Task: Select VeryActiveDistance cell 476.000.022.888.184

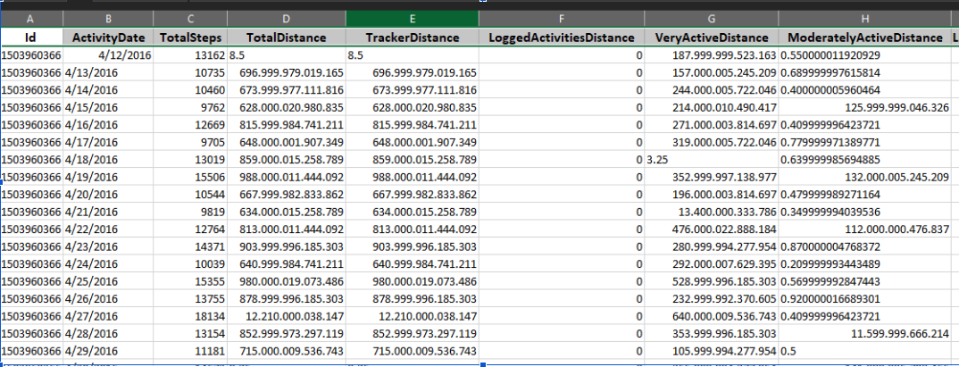Action: coord(712,229)
